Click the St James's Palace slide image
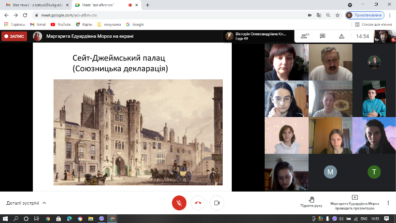 138,132
